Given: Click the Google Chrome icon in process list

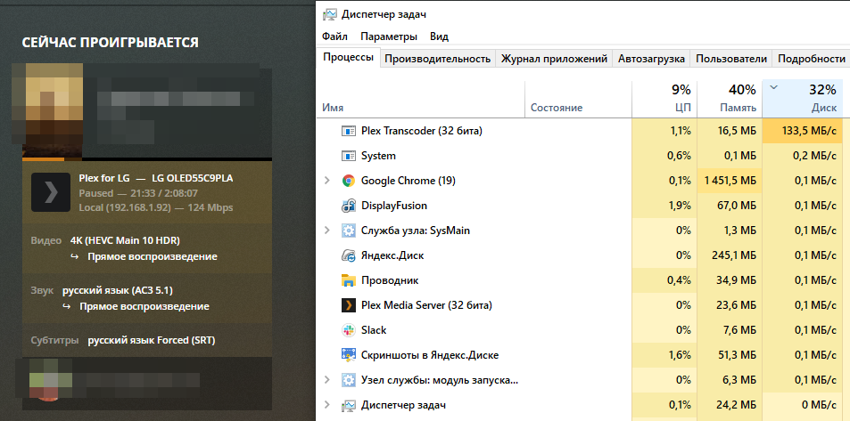Looking at the screenshot, I should point(349,181).
